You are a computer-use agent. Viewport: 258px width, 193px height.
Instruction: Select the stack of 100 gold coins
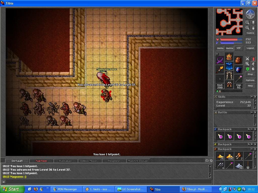[x=230, y=156]
